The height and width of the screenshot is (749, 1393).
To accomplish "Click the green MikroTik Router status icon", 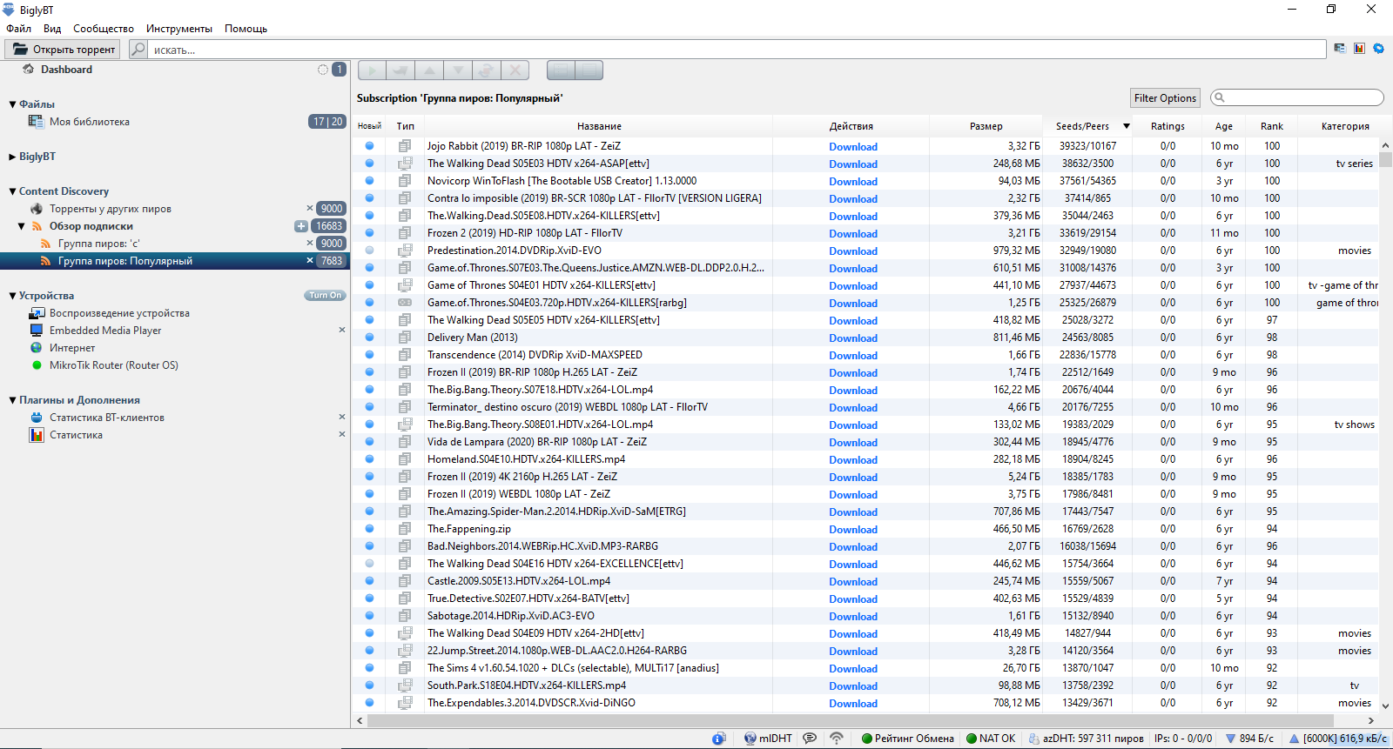I will 37,365.
